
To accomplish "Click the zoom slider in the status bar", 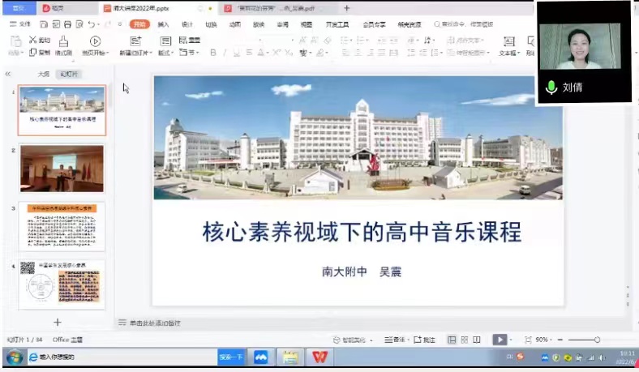I will pyautogui.click(x=597, y=340).
